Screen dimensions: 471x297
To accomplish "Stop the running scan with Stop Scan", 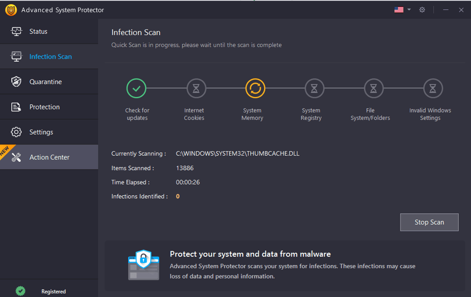I will (429, 222).
